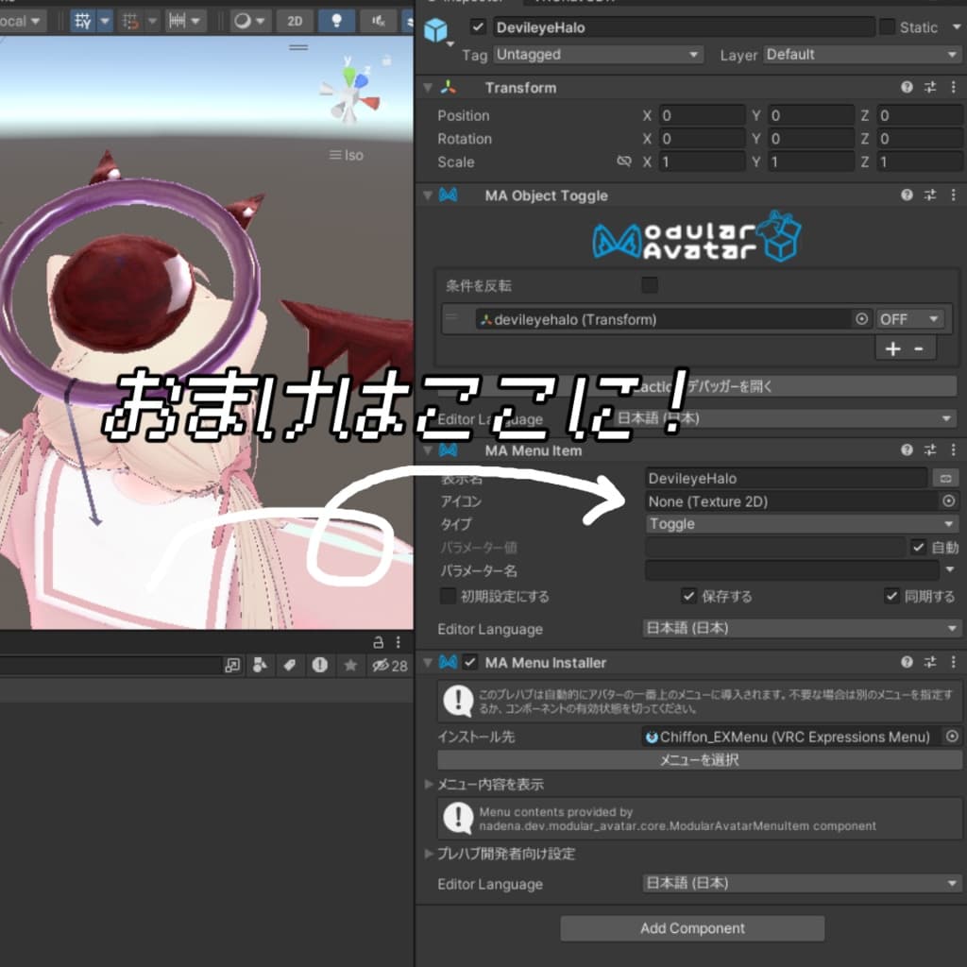Change the タイプ dropdown from Toggle
This screenshot has height=967, width=967.
tap(801, 524)
